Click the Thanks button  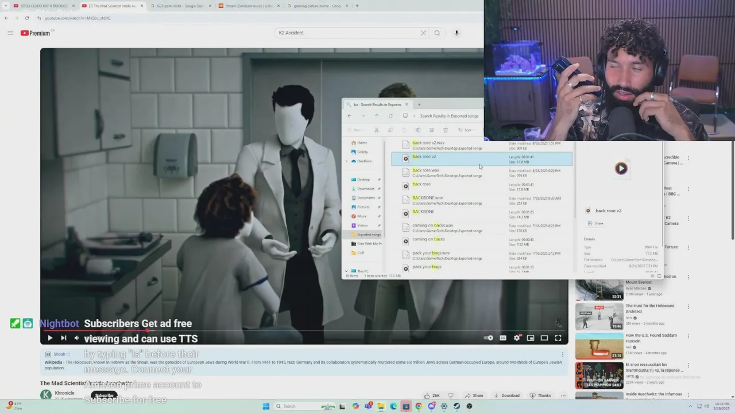pyautogui.click(x=540, y=395)
